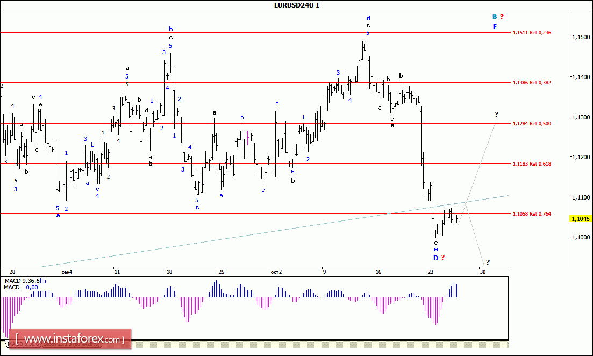Viewport: 593px width, 356px height.
Task: Click the сен4 date on time axis
Action: [x=67, y=272]
